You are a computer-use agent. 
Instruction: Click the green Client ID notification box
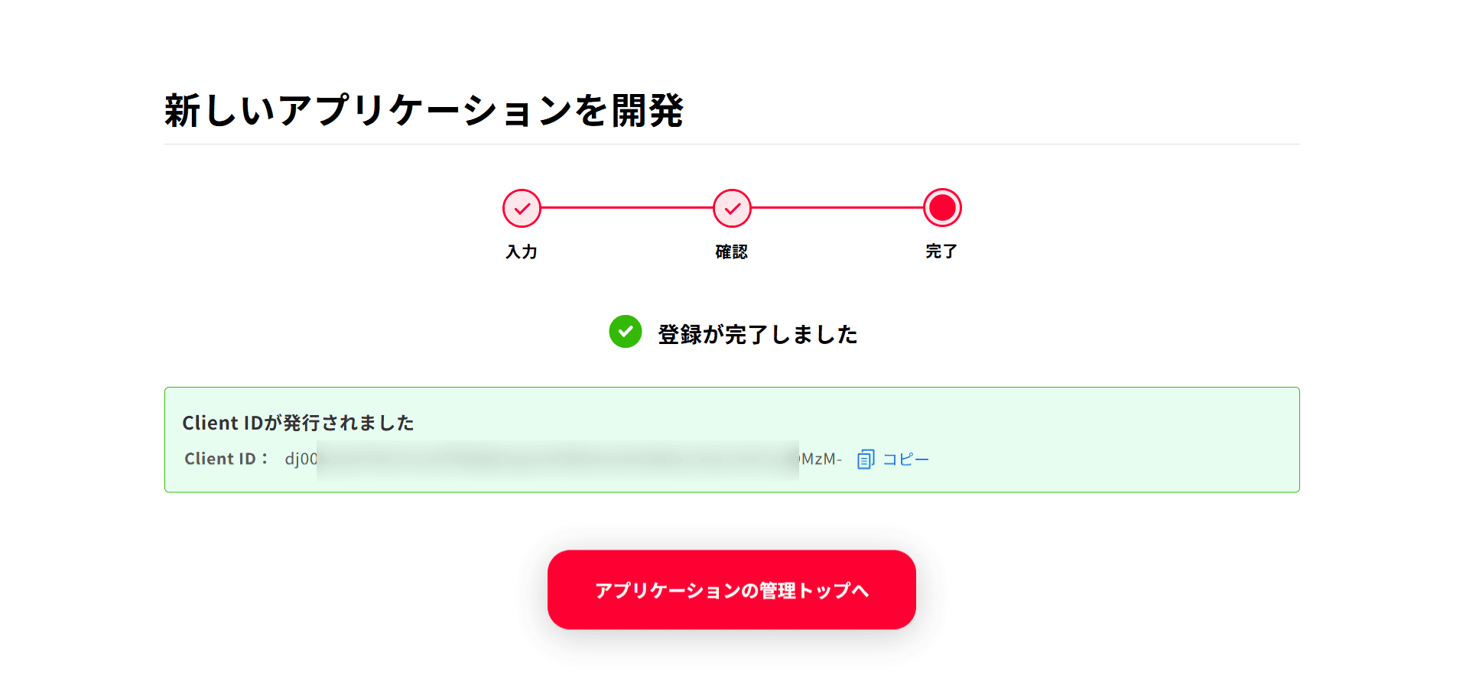pyautogui.click(x=732, y=440)
